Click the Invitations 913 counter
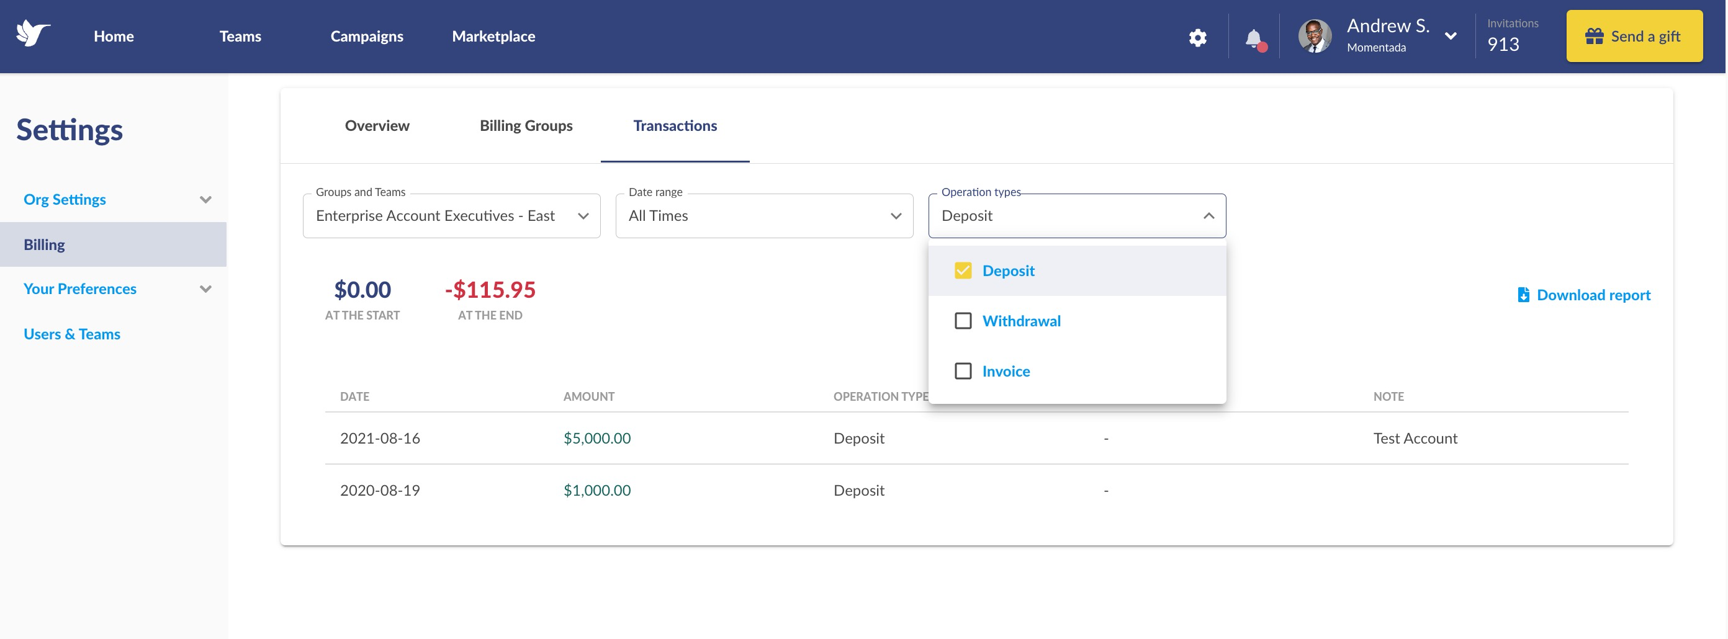This screenshot has height=639, width=1728. pos(1512,35)
